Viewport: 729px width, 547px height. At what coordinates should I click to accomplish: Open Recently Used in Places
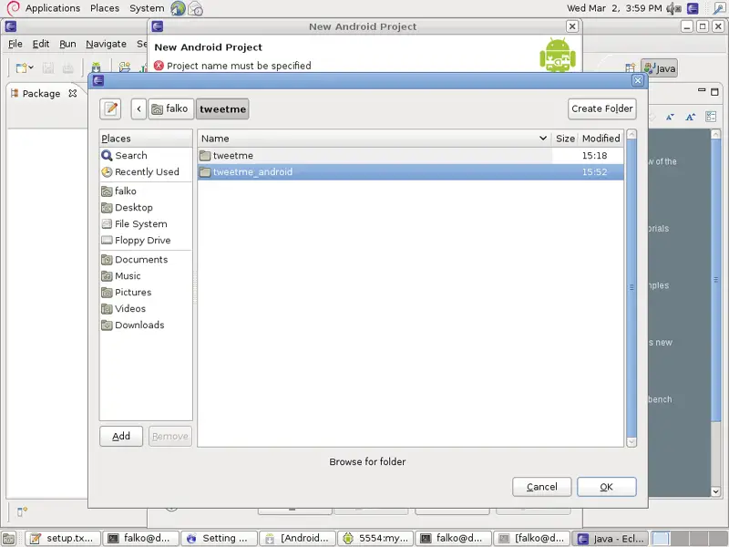pyautogui.click(x=146, y=172)
